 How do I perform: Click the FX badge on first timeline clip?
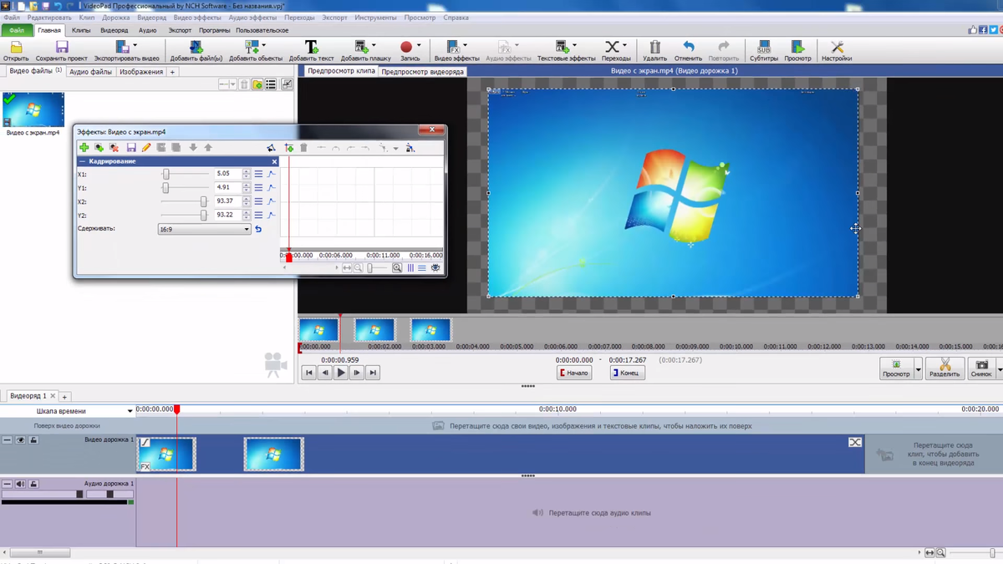145,466
